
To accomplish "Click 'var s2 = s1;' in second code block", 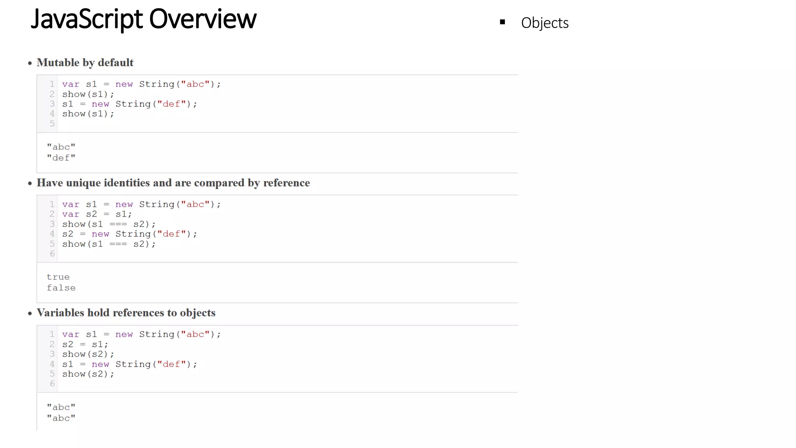I will (x=97, y=214).
